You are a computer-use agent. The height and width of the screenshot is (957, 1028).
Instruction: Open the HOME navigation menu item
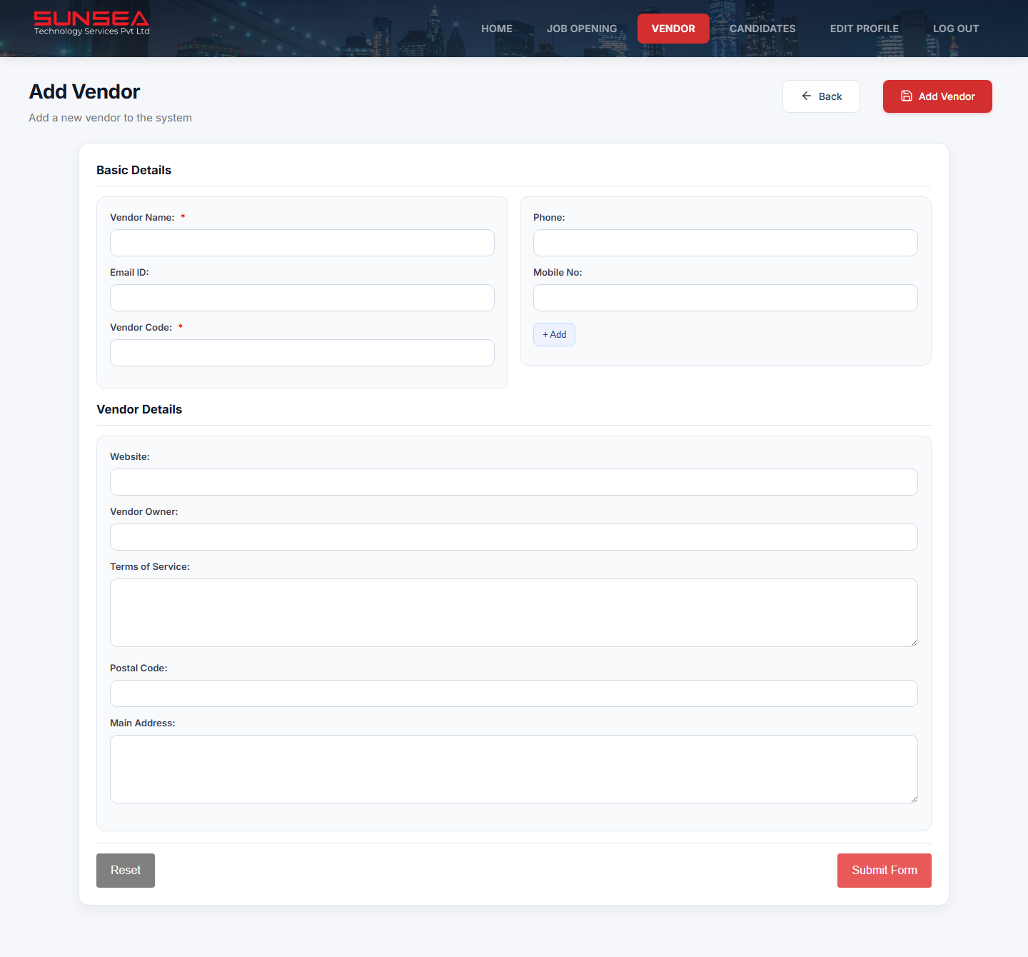click(496, 29)
